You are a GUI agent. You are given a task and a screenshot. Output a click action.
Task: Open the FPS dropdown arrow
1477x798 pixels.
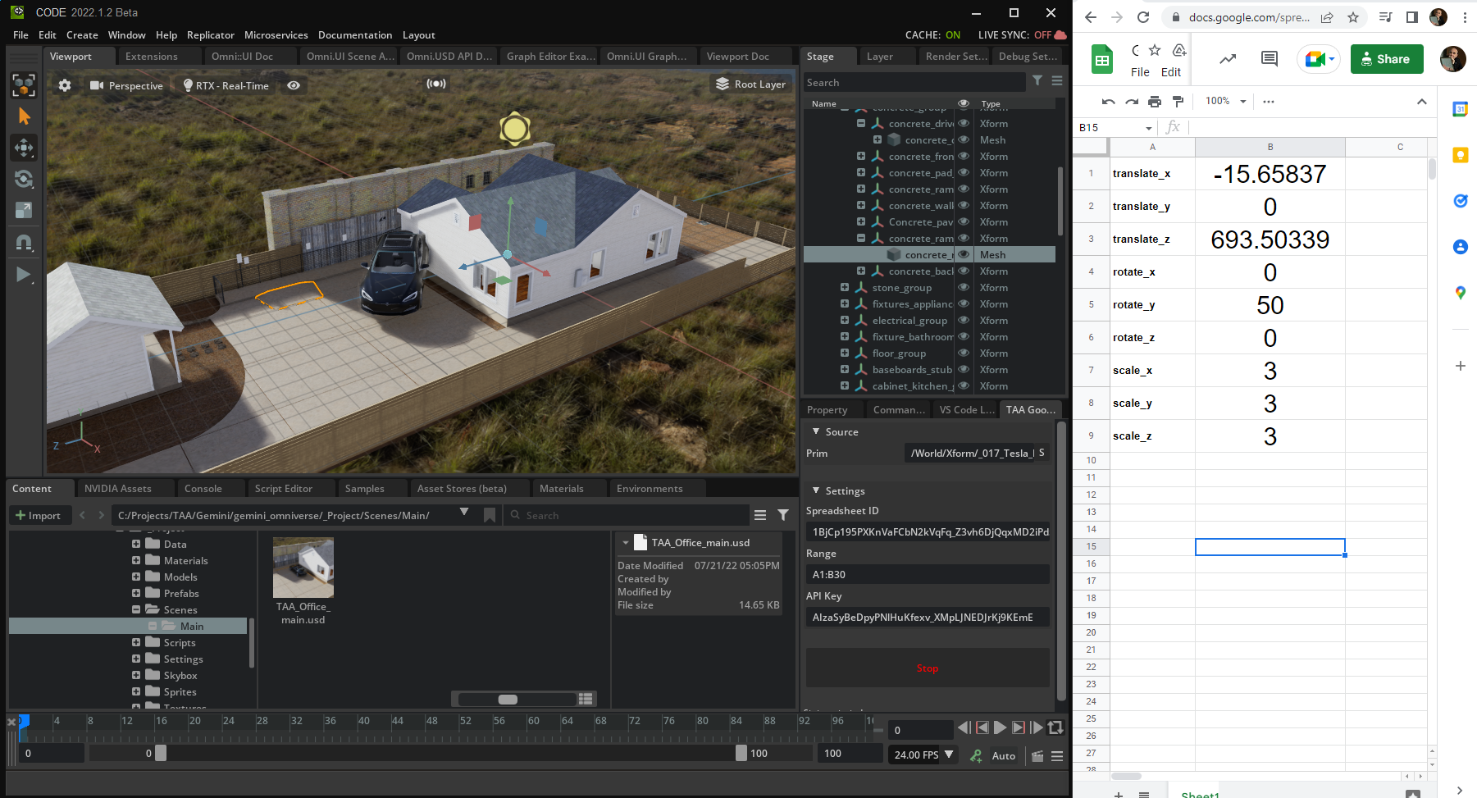tap(949, 755)
